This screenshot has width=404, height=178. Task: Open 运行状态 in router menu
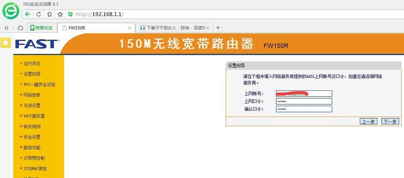[x=32, y=64]
